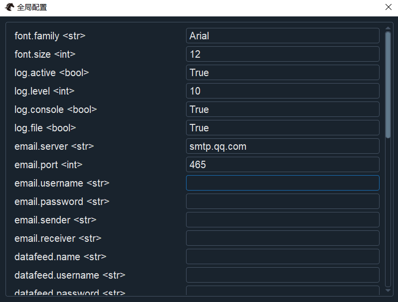Viewport: 398px width, 302px height.
Task: Focus the log.active value field
Action: click(282, 73)
